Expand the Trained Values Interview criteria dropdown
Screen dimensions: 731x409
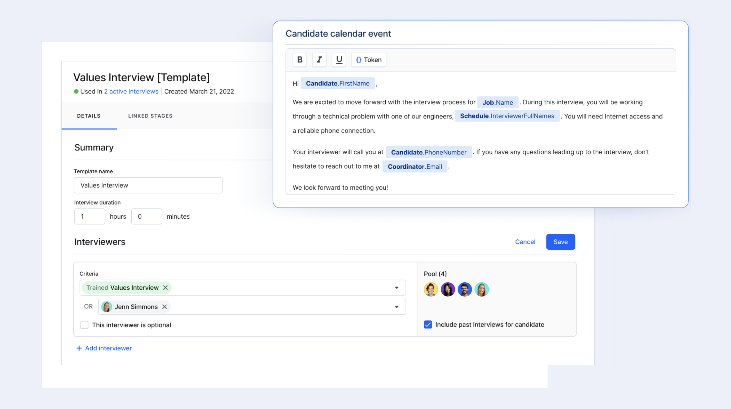pos(398,287)
